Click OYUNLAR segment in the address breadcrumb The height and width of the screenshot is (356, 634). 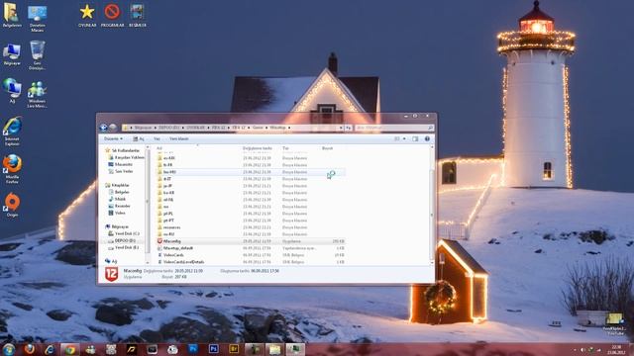click(x=196, y=128)
